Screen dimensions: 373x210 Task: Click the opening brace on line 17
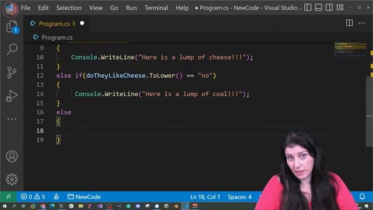coord(58,121)
